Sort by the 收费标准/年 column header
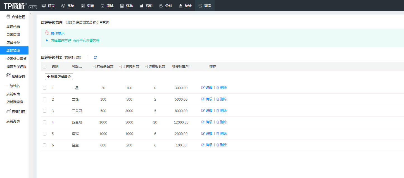The height and width of the screenshot is (178, 404). 181,67
